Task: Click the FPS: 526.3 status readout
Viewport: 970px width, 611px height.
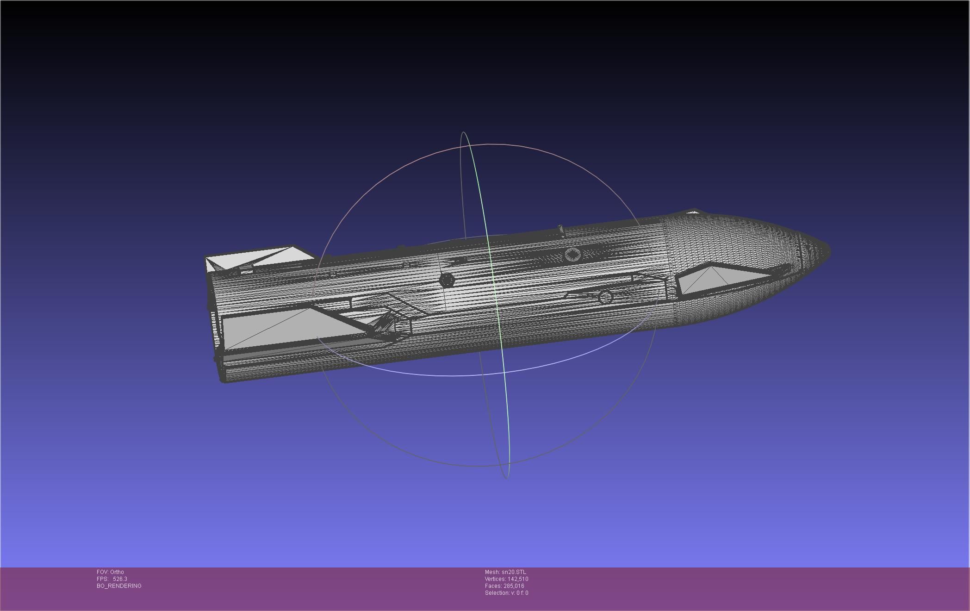Action: (112, 579)
